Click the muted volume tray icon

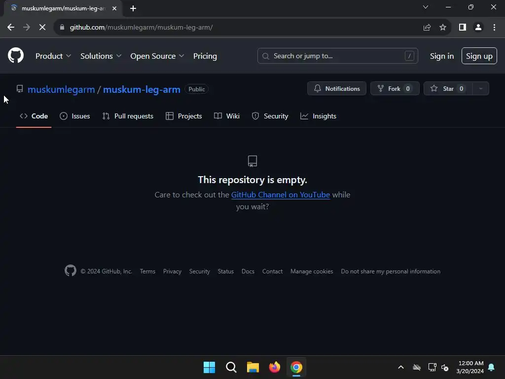click(x=445, y=367)
